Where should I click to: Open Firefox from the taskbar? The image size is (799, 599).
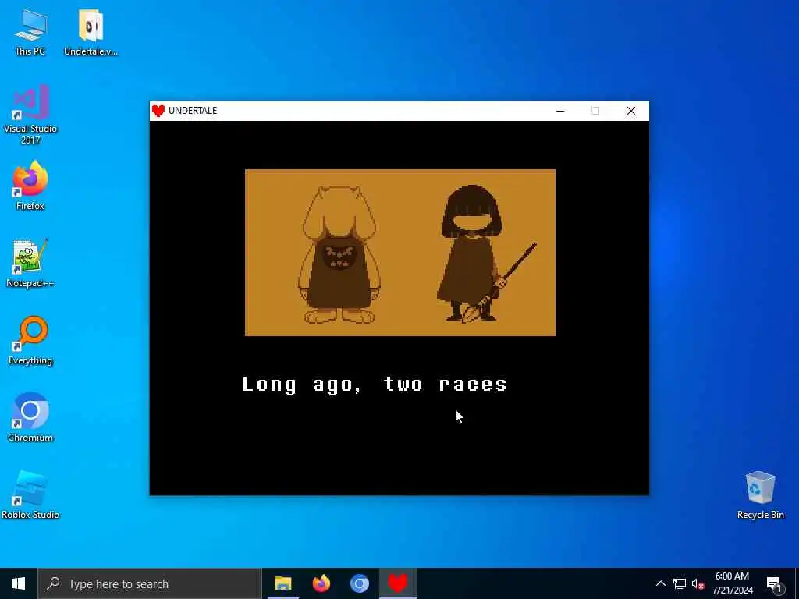[321, 583]
